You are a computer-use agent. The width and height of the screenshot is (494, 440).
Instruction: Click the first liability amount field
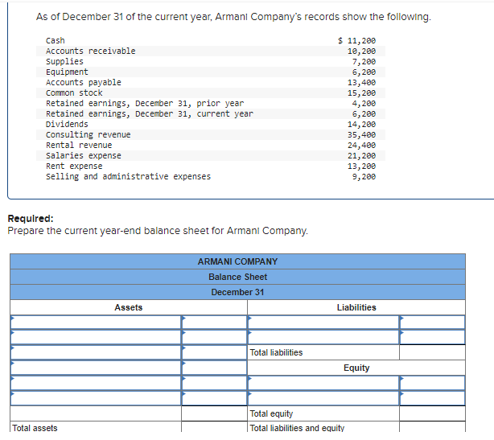[432, 323]
